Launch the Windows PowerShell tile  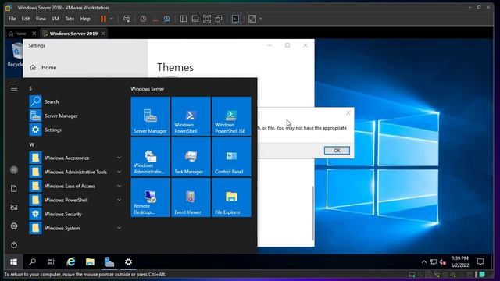191,116
